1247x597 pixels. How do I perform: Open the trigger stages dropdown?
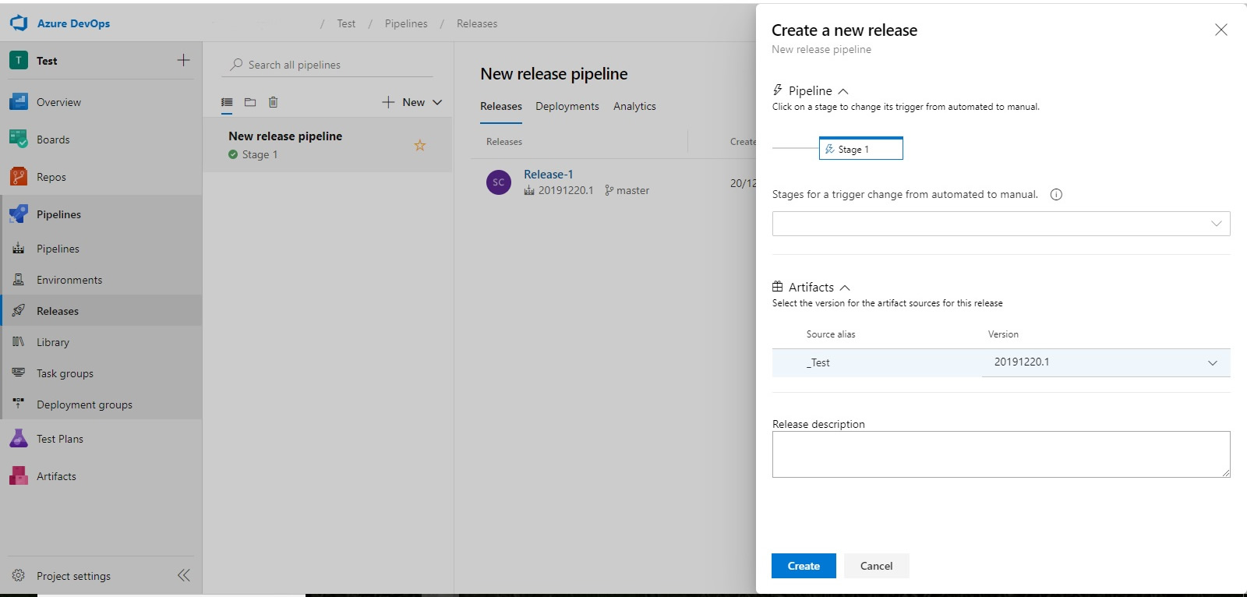1001,224
